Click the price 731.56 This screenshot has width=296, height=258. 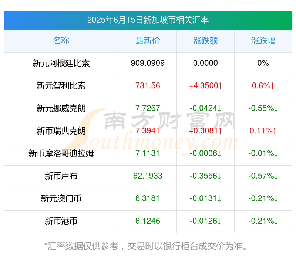pyautogui.click(x=148, y=86)
